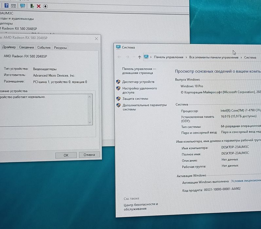Open the Ресурсы tab
This screenshot has width=261, height=229.
point(61,48)
